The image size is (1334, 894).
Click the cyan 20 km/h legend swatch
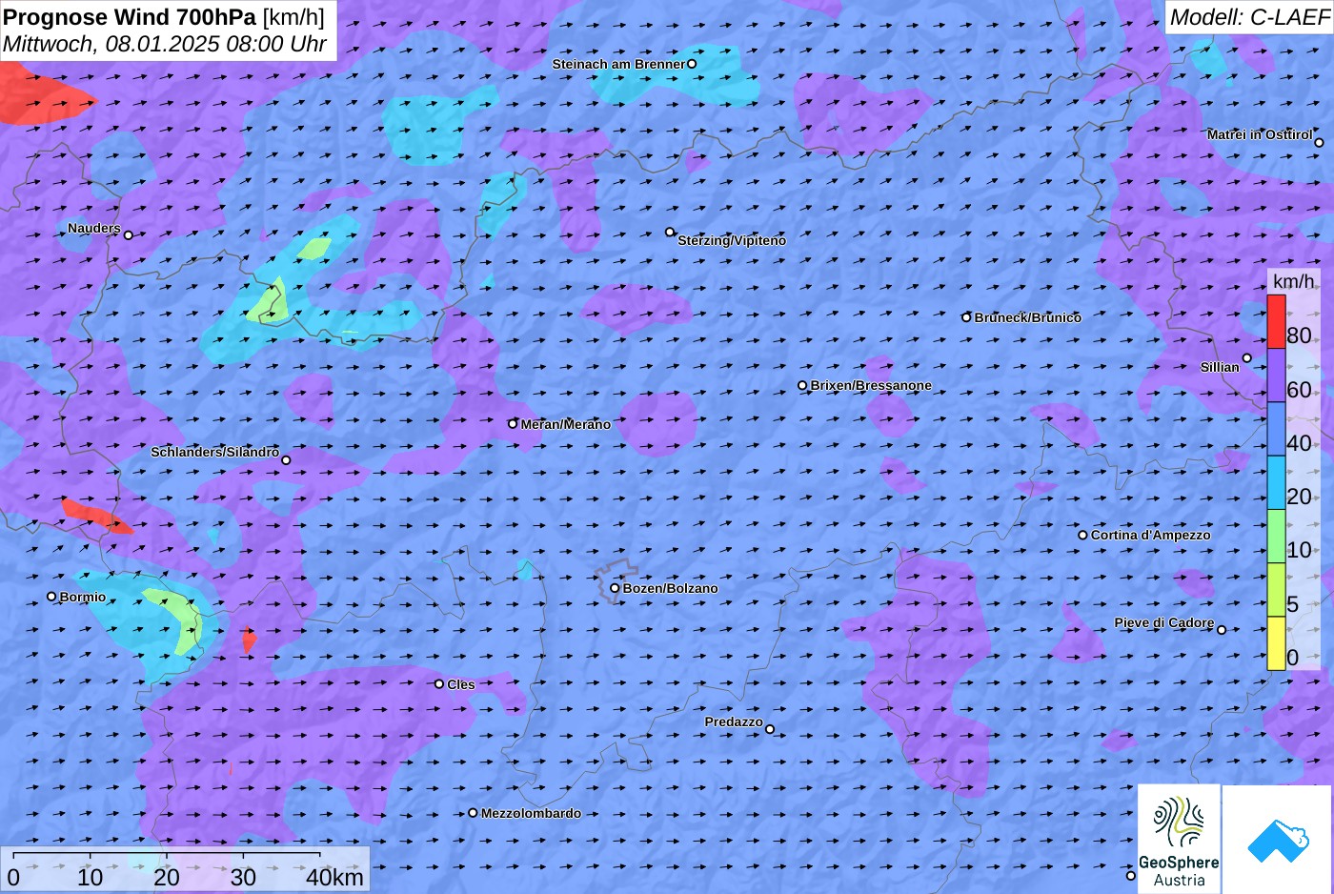click(x=1276, y=482)
